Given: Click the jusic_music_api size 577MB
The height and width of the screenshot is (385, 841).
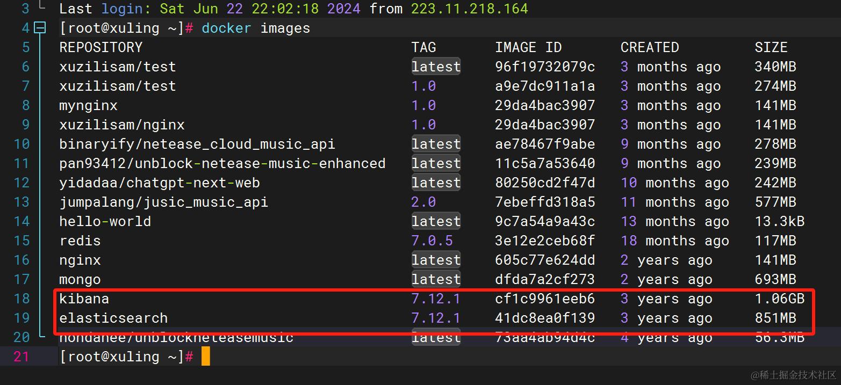Looking at the screenshot, I should (775, 202).
